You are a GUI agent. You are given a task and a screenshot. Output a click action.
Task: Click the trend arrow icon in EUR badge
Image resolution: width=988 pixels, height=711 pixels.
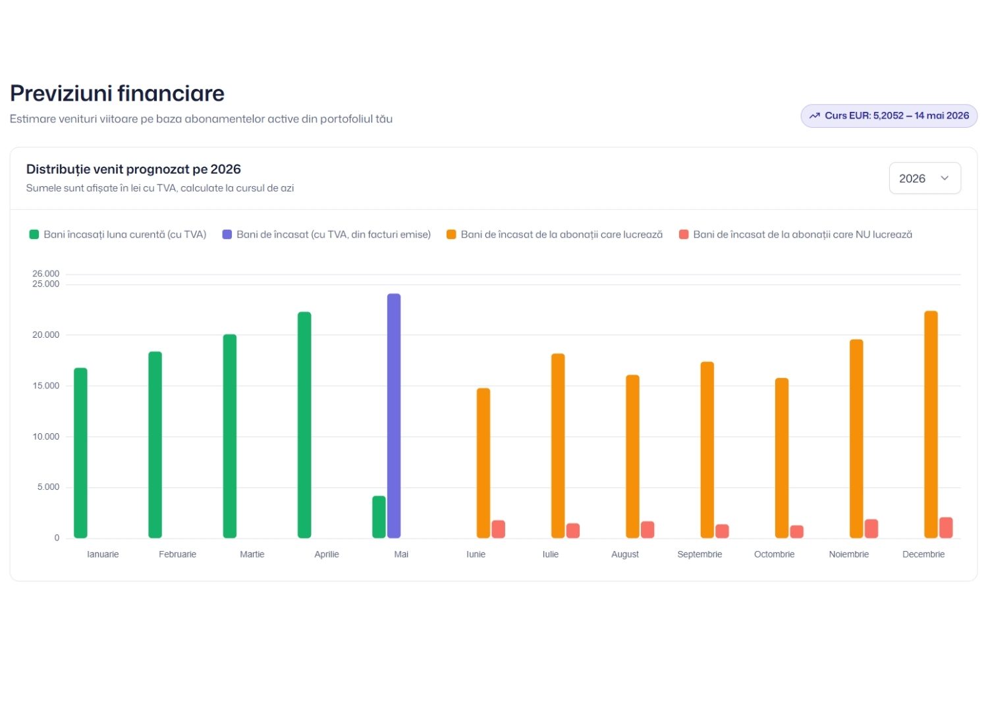[x=815, y=116]
